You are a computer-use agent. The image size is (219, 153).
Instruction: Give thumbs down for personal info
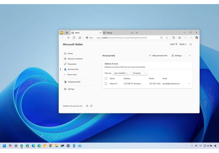[x=91, y=106]
